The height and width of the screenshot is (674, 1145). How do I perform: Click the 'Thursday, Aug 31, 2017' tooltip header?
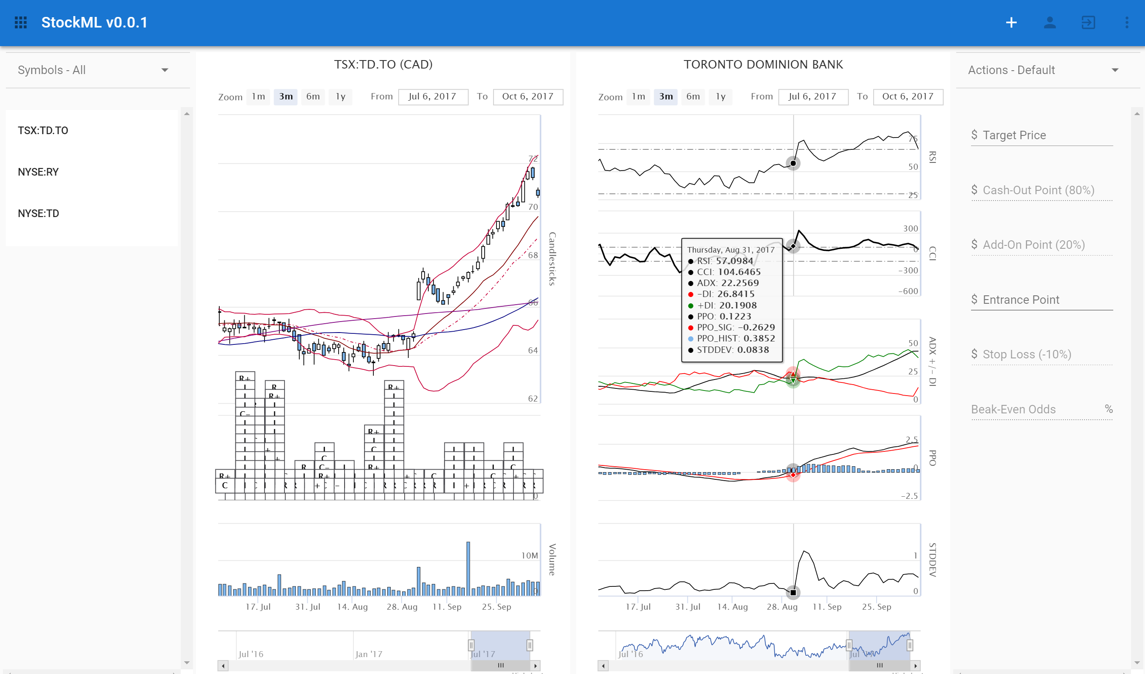[x=731, y=250]
